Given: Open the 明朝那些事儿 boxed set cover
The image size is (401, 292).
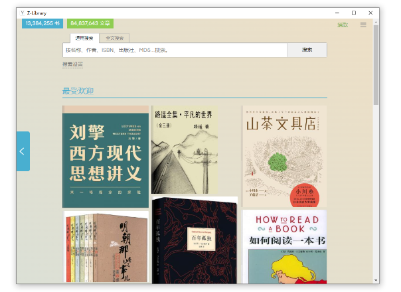Looking at the screenshot, I should (x=106, y=247).
